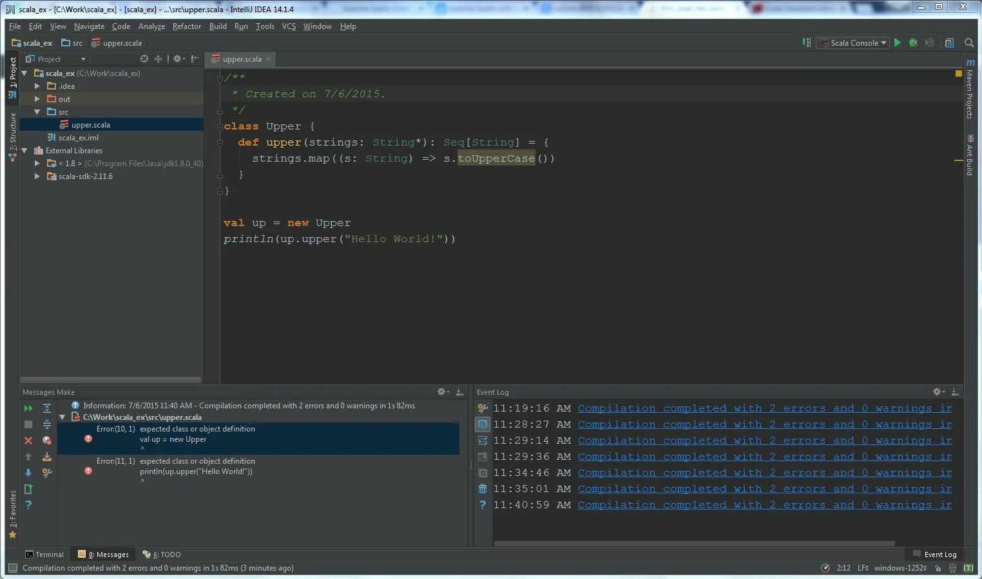
Task: Click the Run with Coverage icon
Action: pos(929,43)
